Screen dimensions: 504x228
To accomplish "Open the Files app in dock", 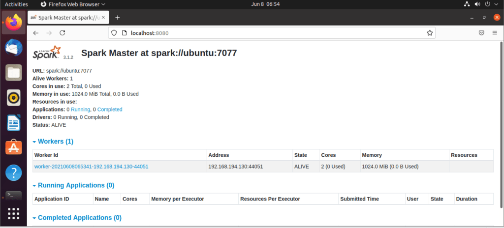I will click(14, 73).
